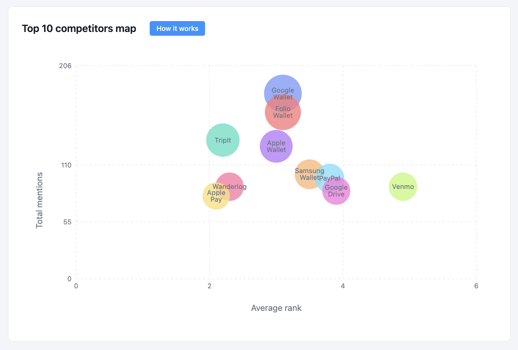518x350 pixels.
Task: Click the Average rank axis label
Action: click(x=276, y=308)
